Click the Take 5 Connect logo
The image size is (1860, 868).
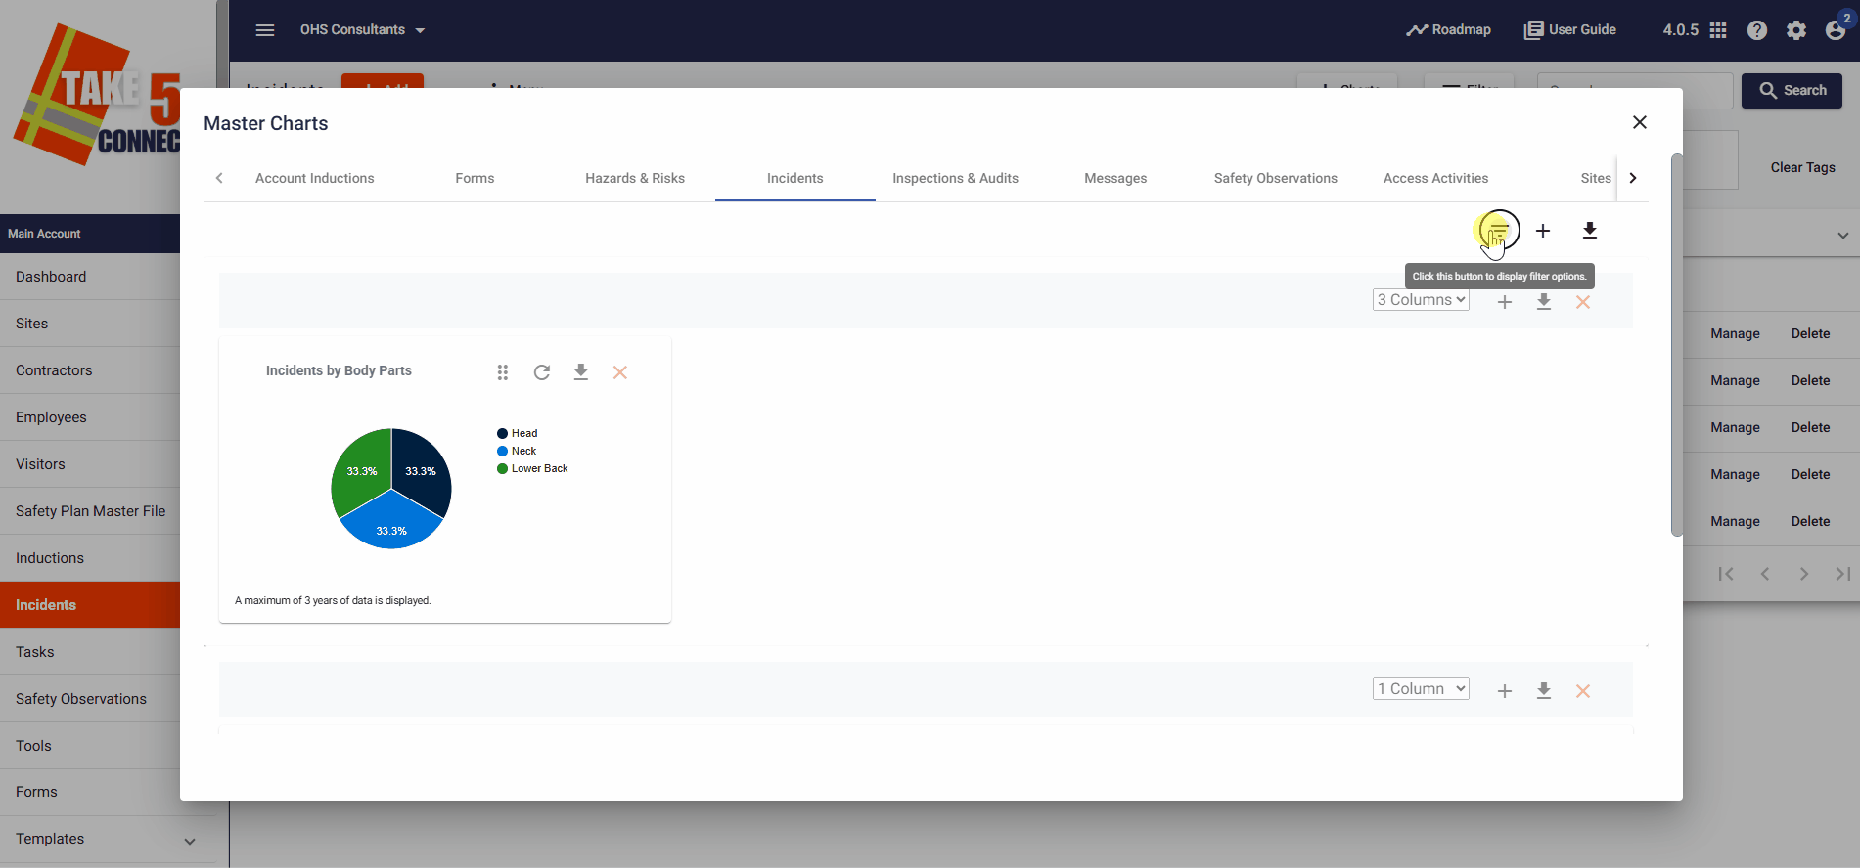click(96, 96)
